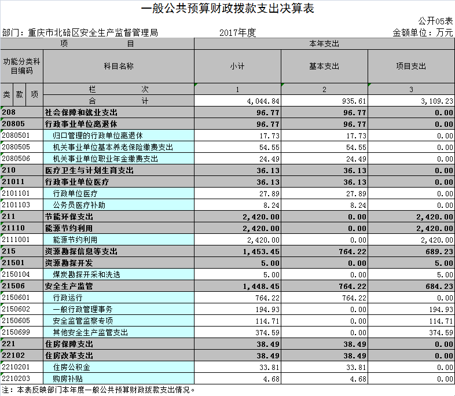Select the 购房补贴 cell
Image resolution: width=455 pixels, height=396 pixels.
coord(119,379)
